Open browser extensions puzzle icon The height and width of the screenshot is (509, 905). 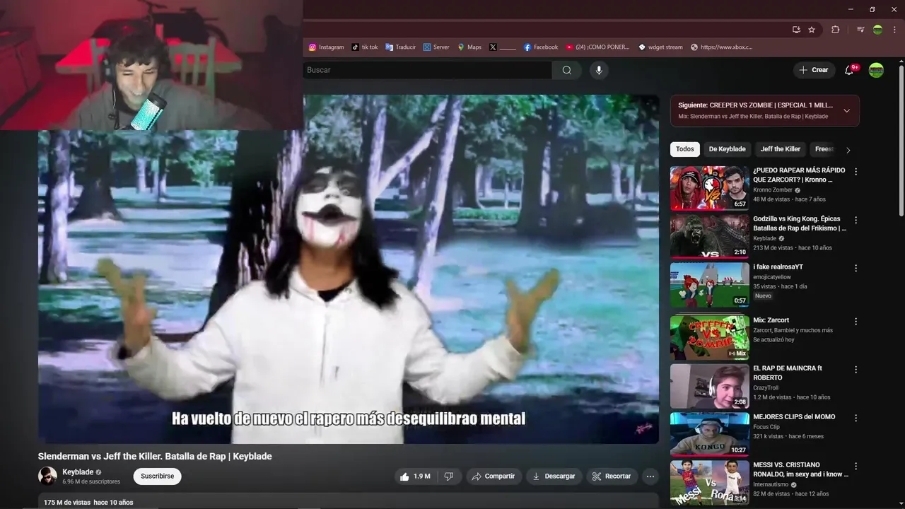(836, 30)
